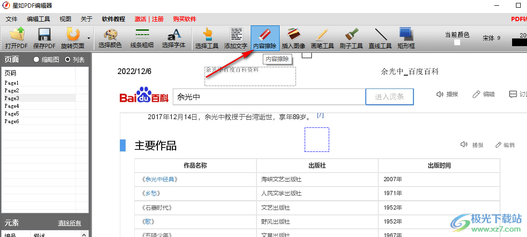Click 清除所有 link in 元素 panel
The width and height of the screenshot is (527, 237).
point(70,223)
